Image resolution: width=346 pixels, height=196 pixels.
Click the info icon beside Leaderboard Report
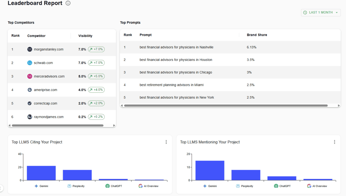coord(68,3)
